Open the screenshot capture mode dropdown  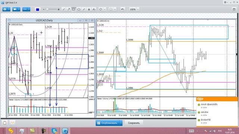point(9,9)
